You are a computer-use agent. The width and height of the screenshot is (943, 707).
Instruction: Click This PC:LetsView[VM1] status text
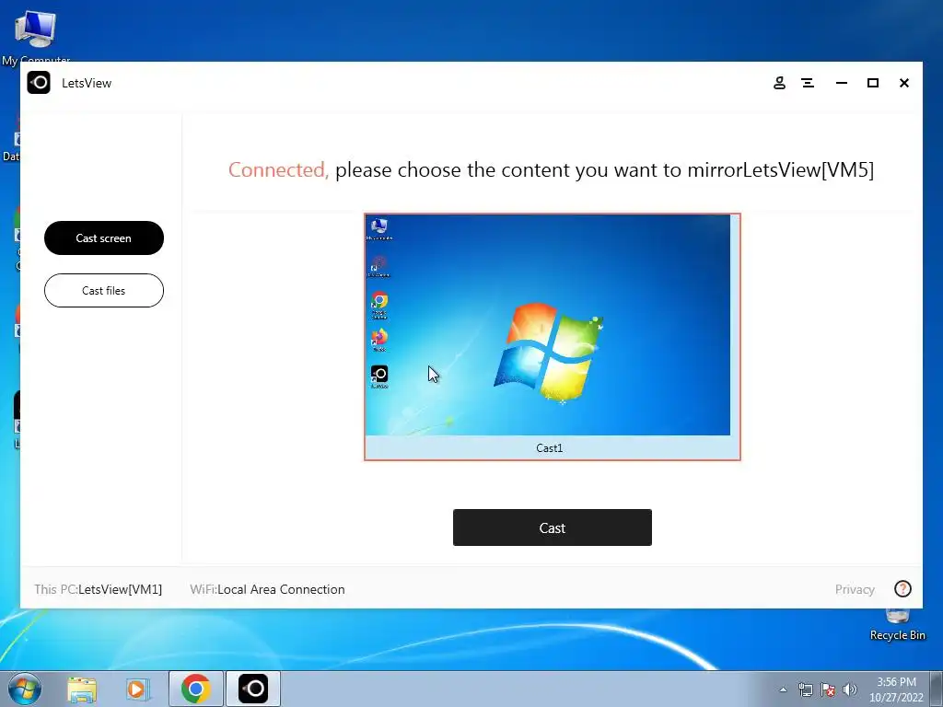98,589
